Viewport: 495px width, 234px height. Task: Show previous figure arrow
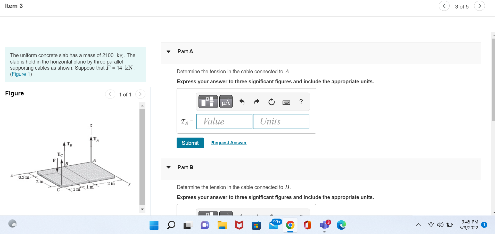click(110, 94)
